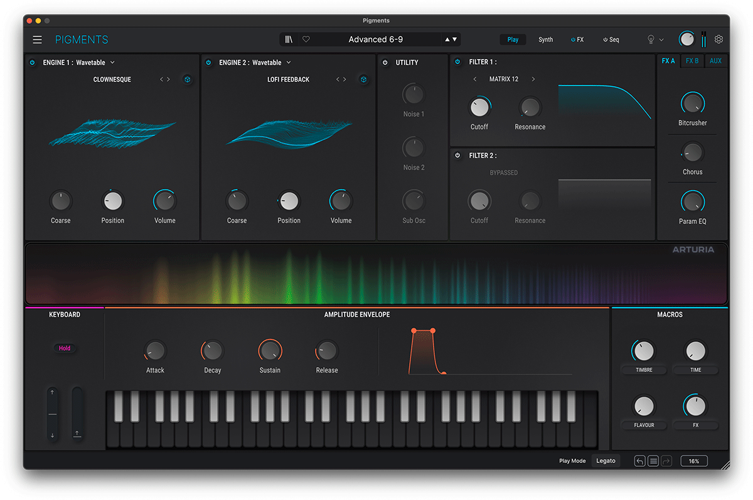Open the hamburger main menu
753x500 pixels.
point(38,40)
